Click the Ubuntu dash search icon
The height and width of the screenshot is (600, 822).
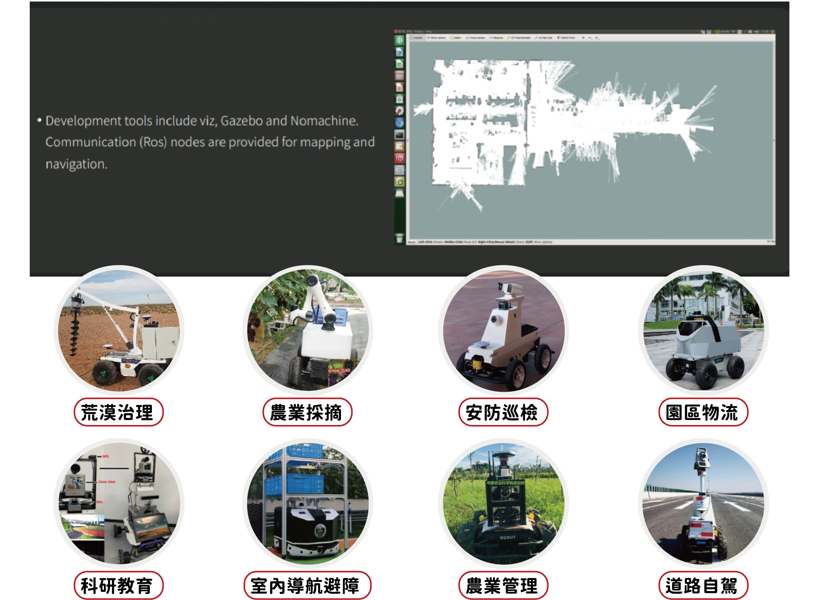pos(399,40)
